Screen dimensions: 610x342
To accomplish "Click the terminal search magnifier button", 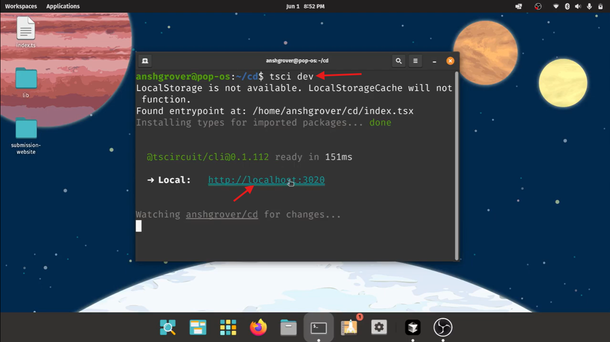I will pyautogui.click(x=399, y=61).
